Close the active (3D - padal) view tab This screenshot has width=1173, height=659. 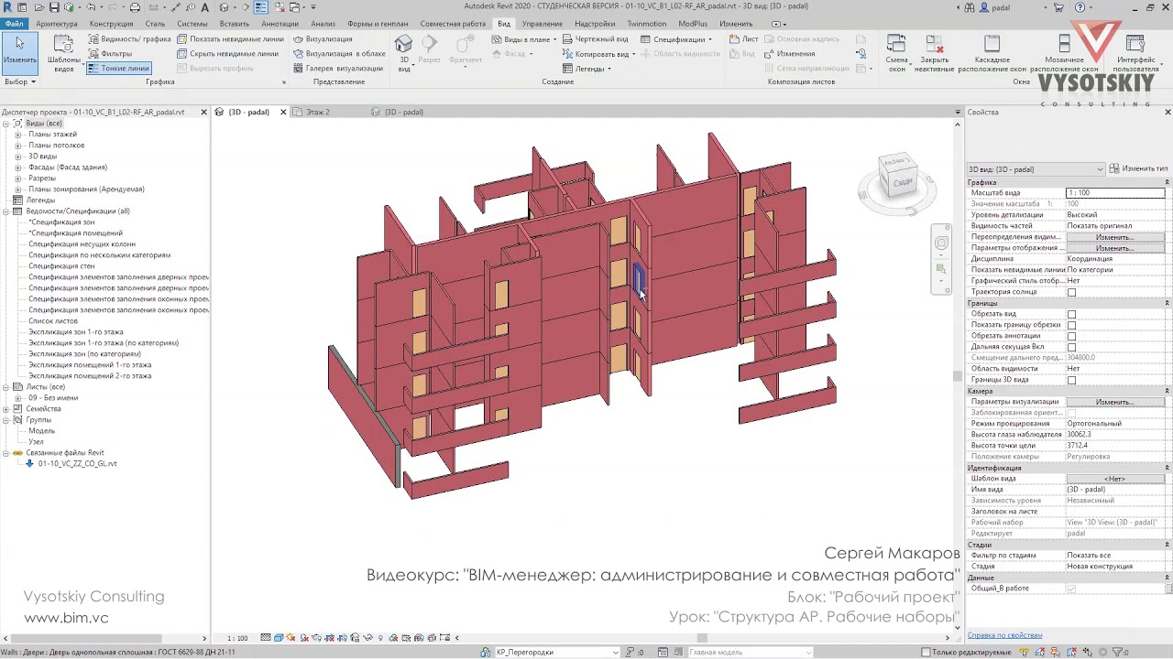(x=283, y=112)
